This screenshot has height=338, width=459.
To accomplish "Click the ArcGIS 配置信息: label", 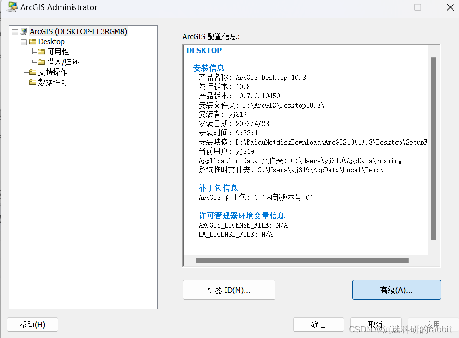I will (x=211, y=36).
